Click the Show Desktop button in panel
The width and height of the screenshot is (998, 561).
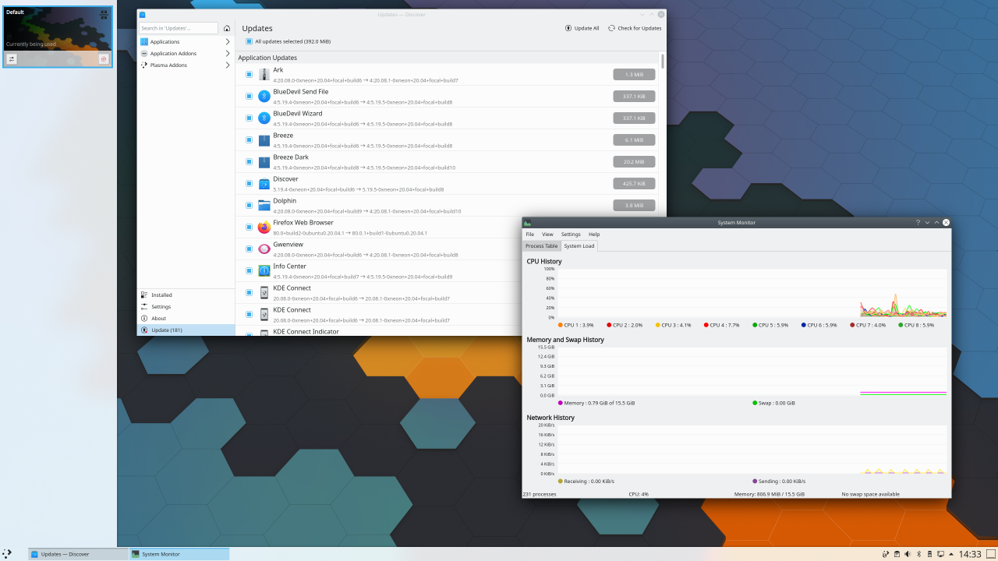pyautogui.click(x=991, y=554)
